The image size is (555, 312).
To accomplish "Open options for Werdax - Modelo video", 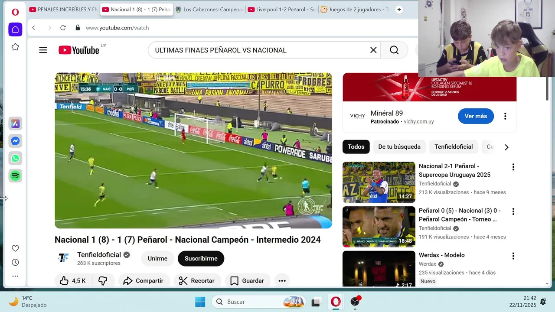I will pyautogui.click(x=513, y=256).
